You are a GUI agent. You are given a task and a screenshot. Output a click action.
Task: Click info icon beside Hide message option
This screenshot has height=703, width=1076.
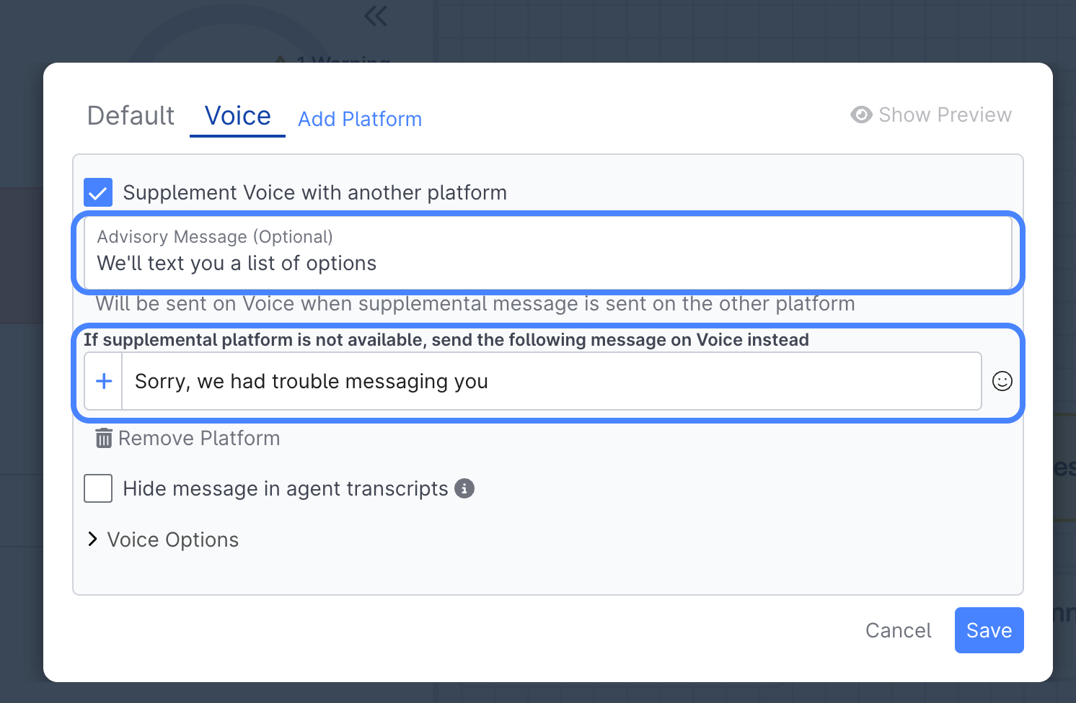(464, 488)
